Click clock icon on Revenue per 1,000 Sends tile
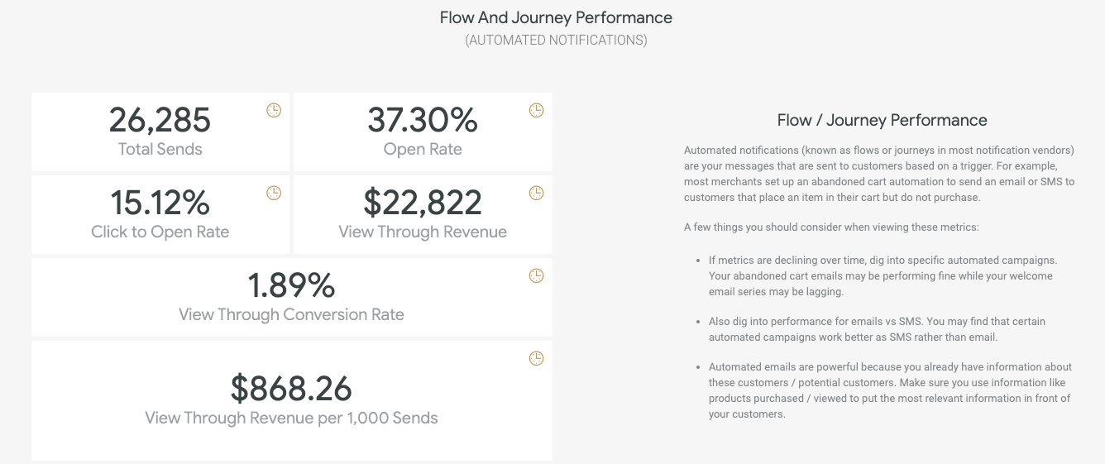 (536, 358)
